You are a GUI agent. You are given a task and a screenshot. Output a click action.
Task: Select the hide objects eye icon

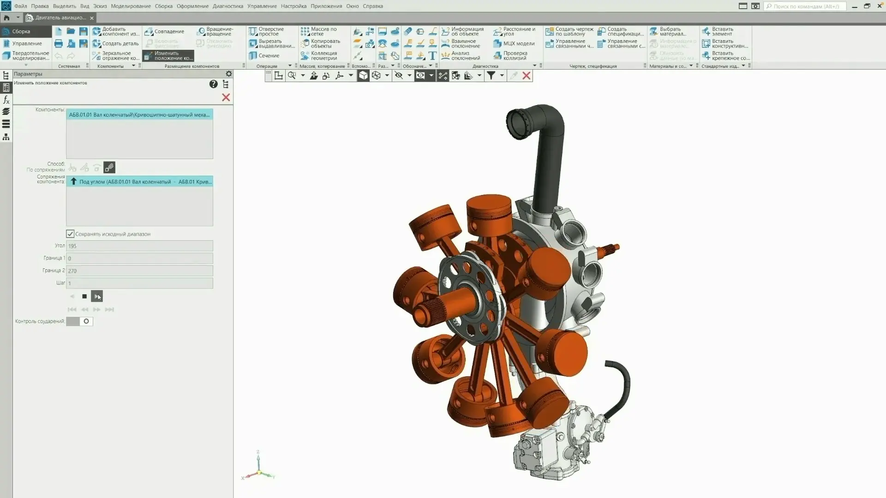(399, 76)
